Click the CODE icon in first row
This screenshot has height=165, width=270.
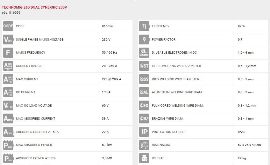coord(8,26)
